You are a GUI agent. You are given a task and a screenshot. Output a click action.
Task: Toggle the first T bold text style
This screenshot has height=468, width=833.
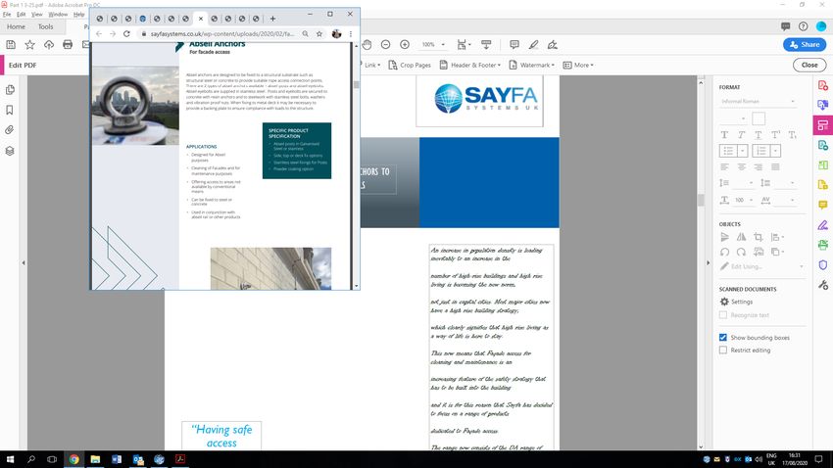click(724, 135)
